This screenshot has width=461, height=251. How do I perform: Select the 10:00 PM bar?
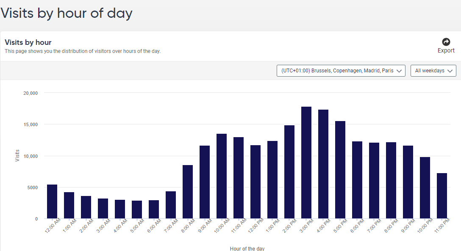click(425, 188)
